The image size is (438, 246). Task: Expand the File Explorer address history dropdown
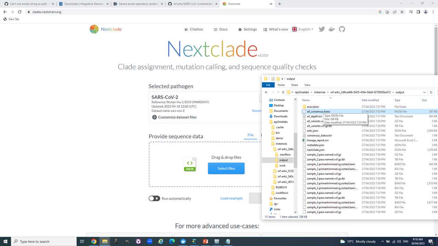[424, 92]
